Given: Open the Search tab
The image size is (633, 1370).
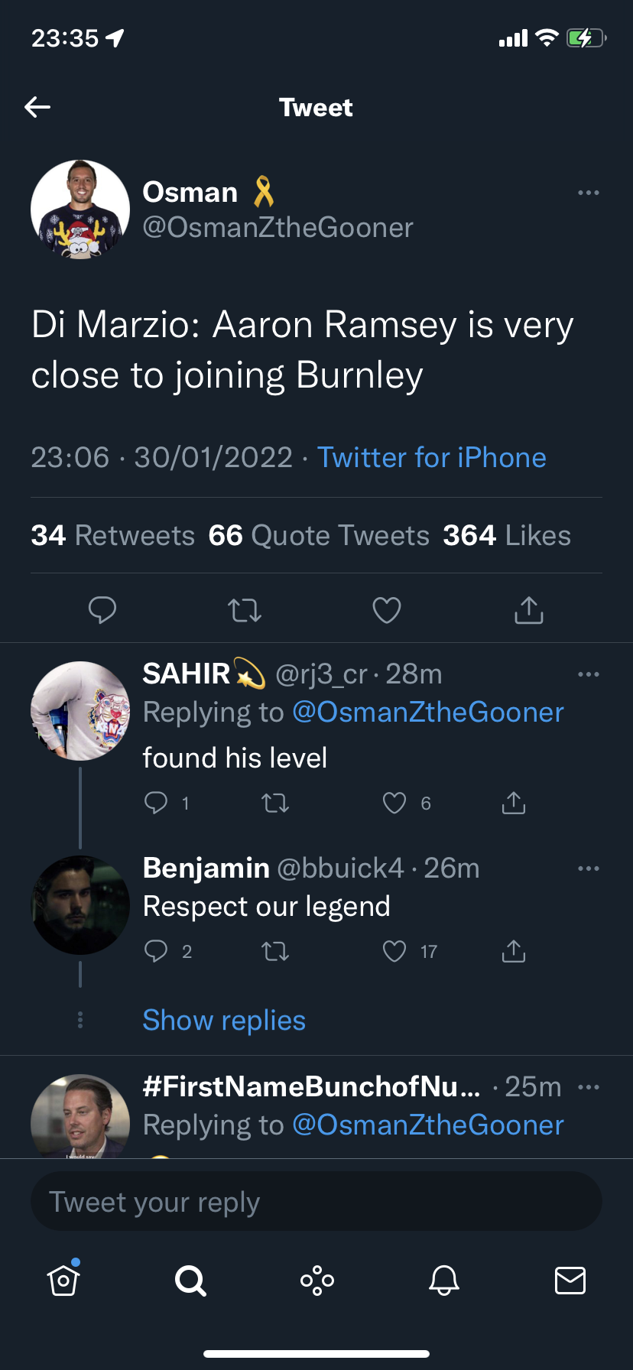Looking at the screenshot, I should 190,1280.
